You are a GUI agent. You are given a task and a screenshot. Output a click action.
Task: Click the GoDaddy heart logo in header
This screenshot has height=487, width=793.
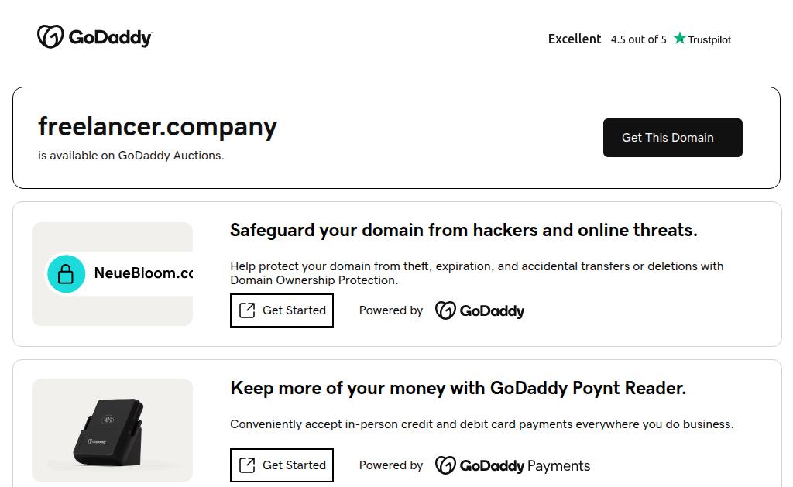click(50, 36)
